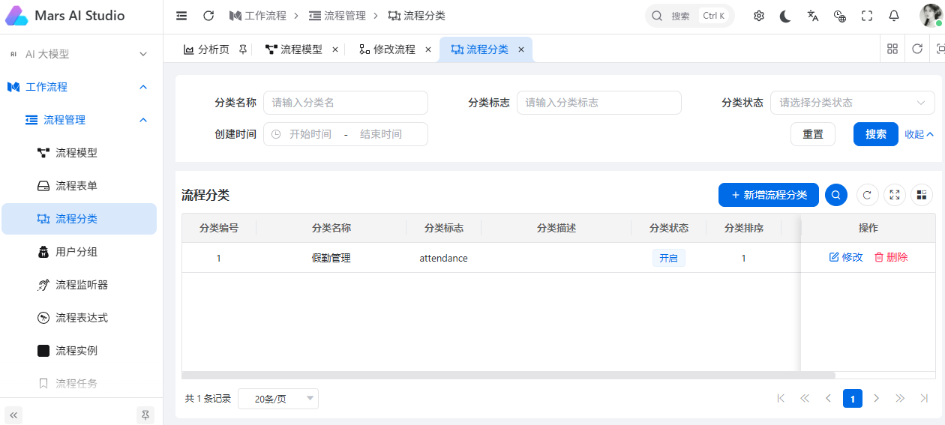Collapse the sidebar with double-chevron icon
The image size is (945, 425).
coord(14,415)
